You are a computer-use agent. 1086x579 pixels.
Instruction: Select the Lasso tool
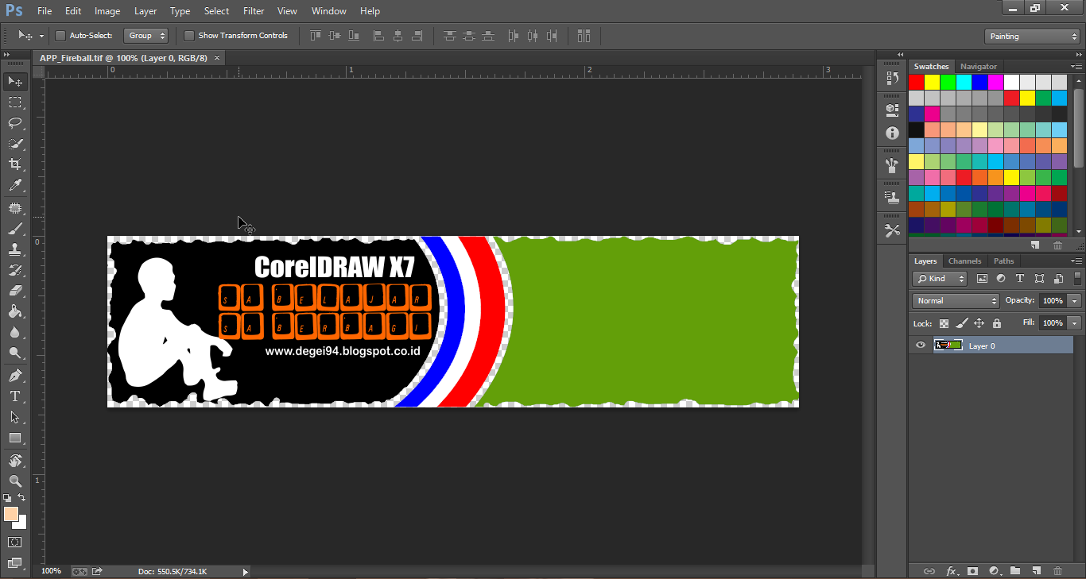(x=15, y=123)
